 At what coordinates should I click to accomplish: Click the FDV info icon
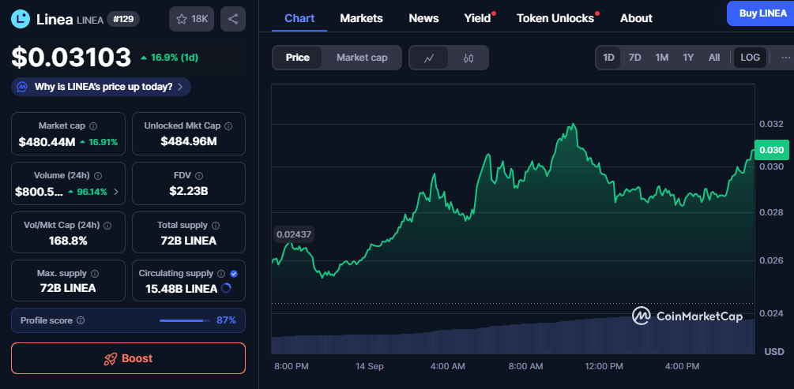click(x=199, y=176)
